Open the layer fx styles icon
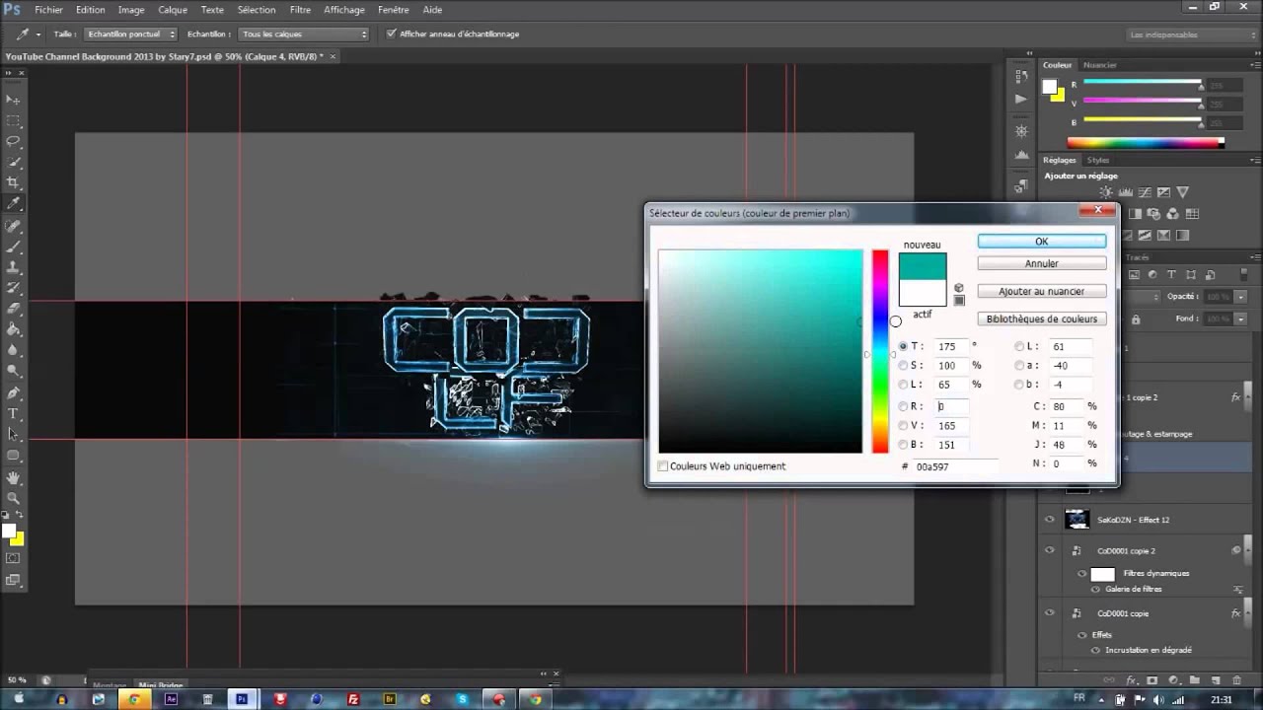The image size is (1263, 710). [x=1132, y=680]
